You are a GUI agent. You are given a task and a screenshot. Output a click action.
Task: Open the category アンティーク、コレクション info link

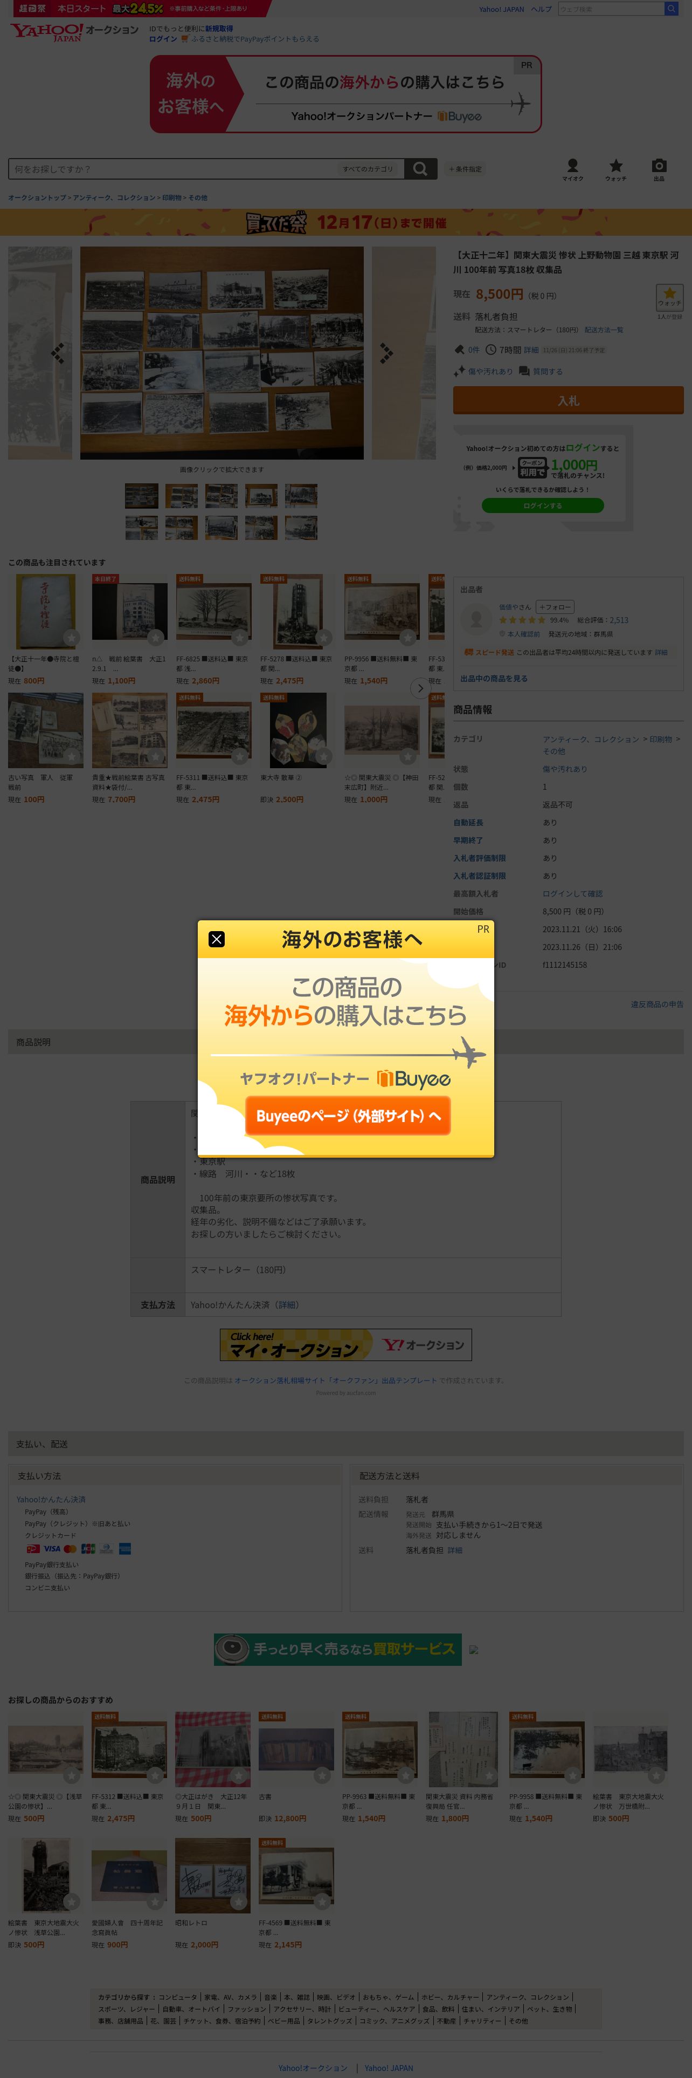(x=591, y=739)
